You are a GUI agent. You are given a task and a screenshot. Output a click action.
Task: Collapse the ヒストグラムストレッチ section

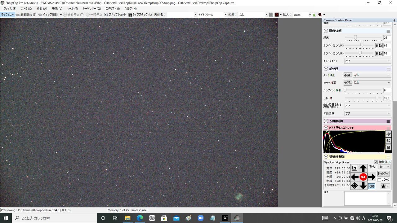326,128
